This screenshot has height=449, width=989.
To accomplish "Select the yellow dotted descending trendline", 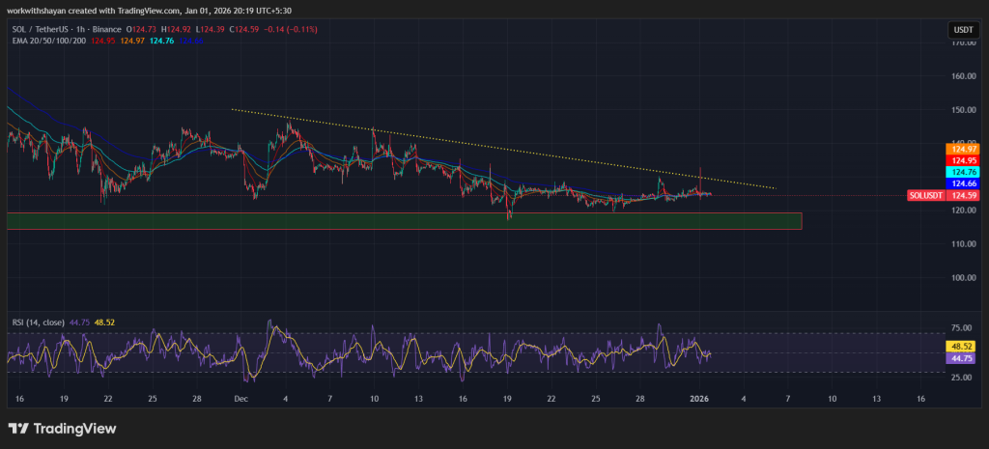I will pyautogui.click(x=502, y=148).
